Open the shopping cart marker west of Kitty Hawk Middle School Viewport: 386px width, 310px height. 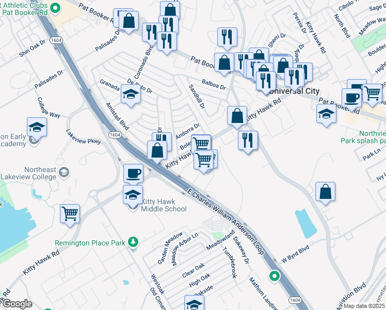point(70,213)
